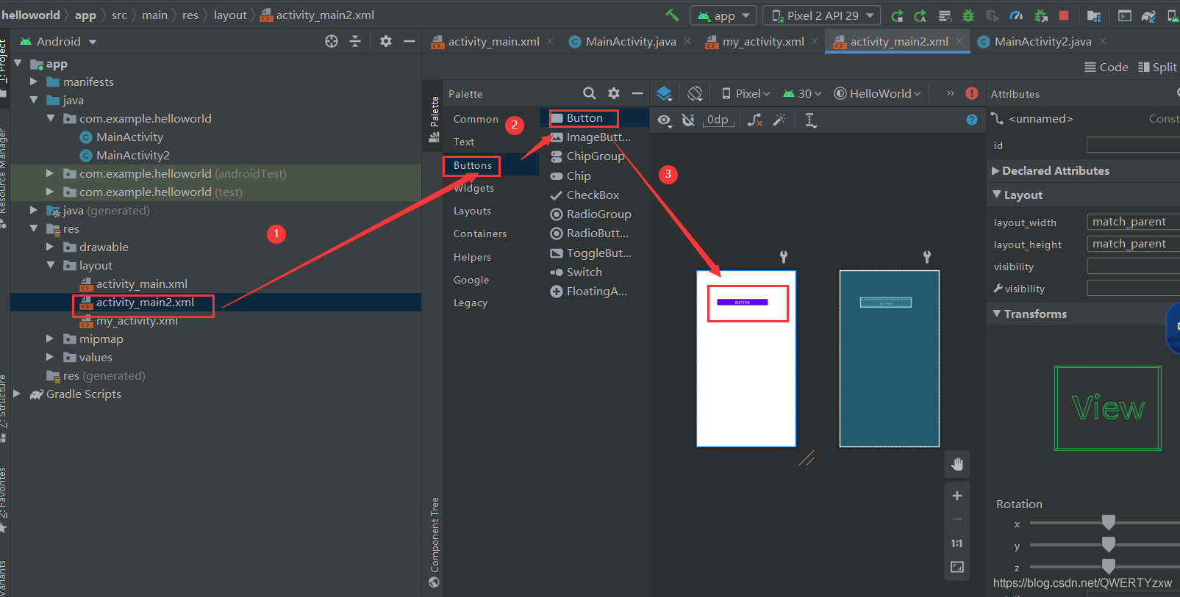Open the Android project view dropdown
The height and width of the screenshot is (597, 1180).
click(x=59, y=42)
